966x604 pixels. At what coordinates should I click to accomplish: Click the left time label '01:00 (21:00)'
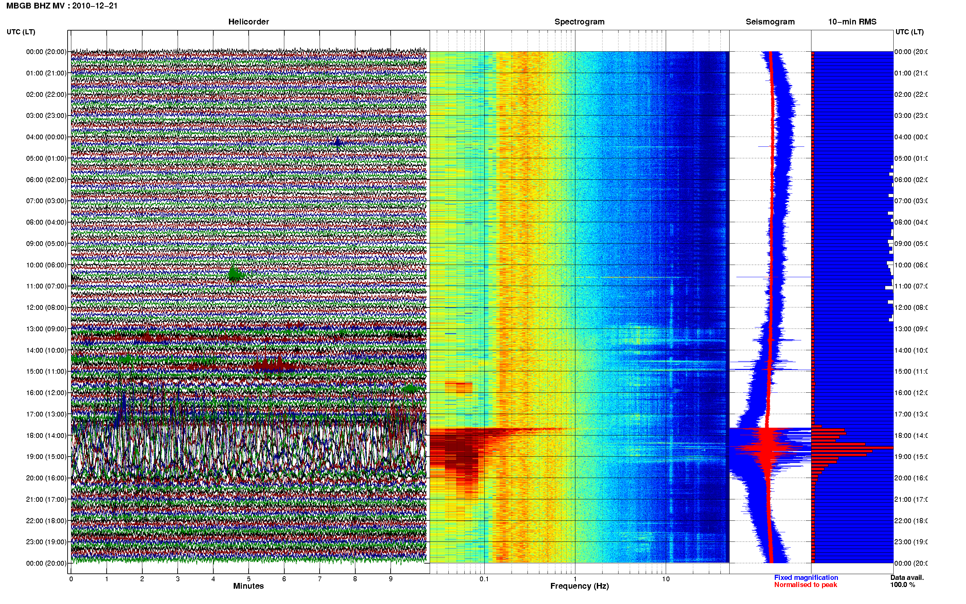(x=46, y=73)
